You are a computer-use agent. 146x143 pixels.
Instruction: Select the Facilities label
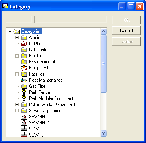[37, 74]
